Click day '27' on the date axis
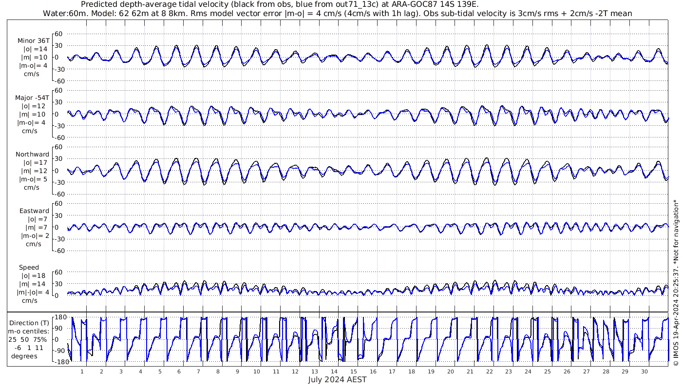This screenshot has width=682, height=390. (586, 371)
